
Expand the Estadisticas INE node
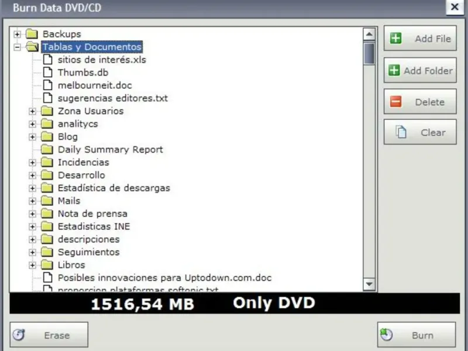(x=32, y=227)
